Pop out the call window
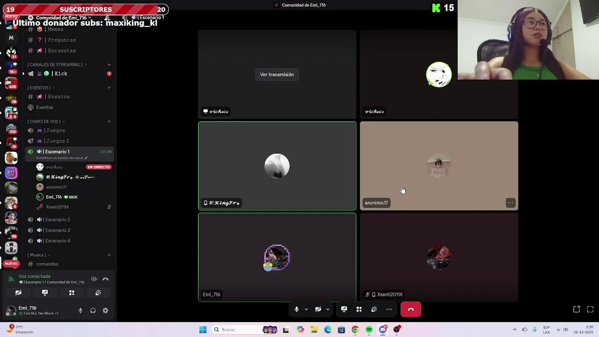Screen dimensions: 599x337 [x=577, y=309]
